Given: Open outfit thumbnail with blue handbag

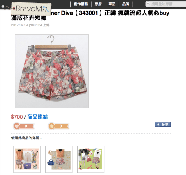Looking at the screenshot, I should coord(59,159).
